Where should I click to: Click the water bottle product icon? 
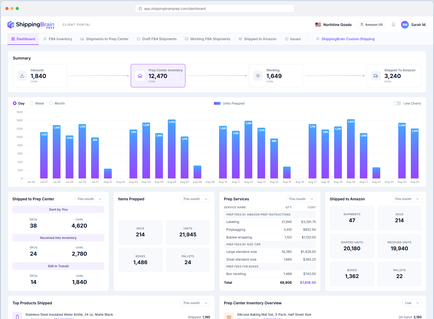(17, 316)
